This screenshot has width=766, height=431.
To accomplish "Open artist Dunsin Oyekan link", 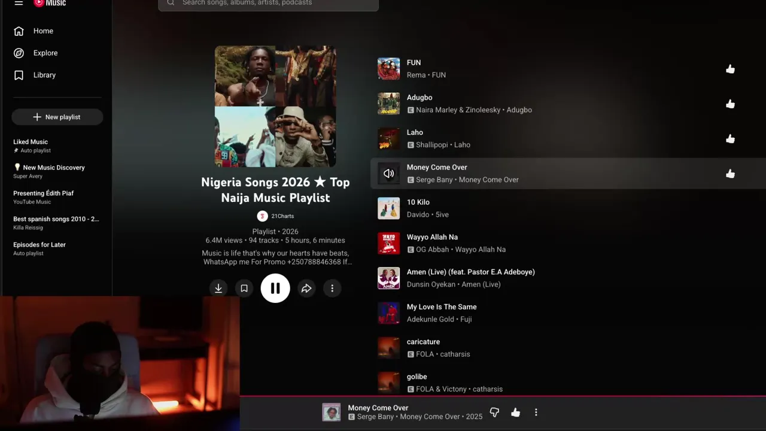I will point(432,284).
